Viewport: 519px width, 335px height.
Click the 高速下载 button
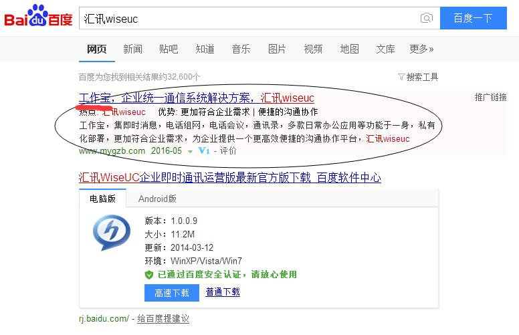tap(172, 293)
